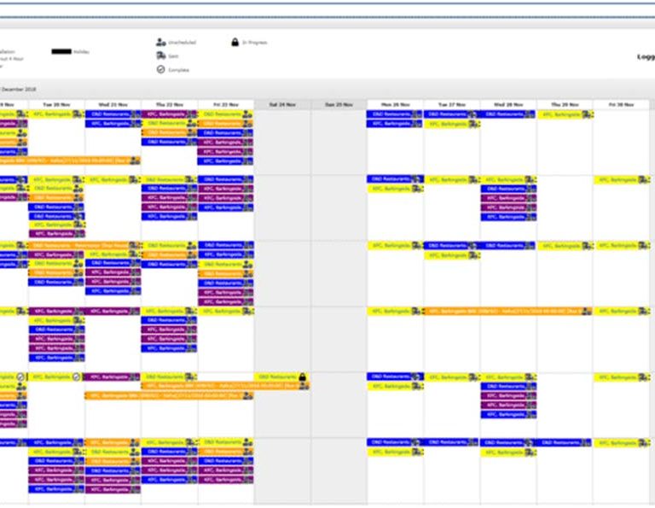Click the sent truck icon on first-row Thu 29 Nov job
This screenshot has width=655, height=508.
(588, 114)
